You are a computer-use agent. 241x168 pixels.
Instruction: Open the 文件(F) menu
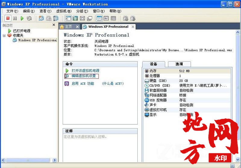click(12, 11)
